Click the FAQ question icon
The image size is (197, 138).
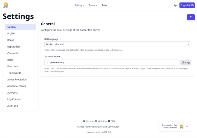pyautogui.click(x=109, y=121)
